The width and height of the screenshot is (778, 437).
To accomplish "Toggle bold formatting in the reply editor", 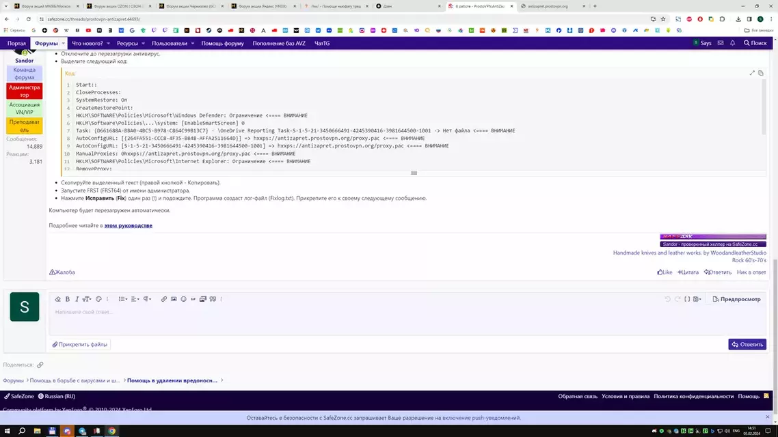I will 67,299.
